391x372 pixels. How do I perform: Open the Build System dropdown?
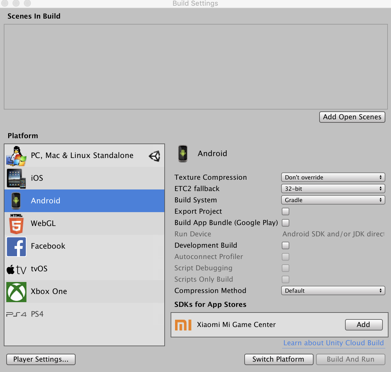tap(333, 200)
